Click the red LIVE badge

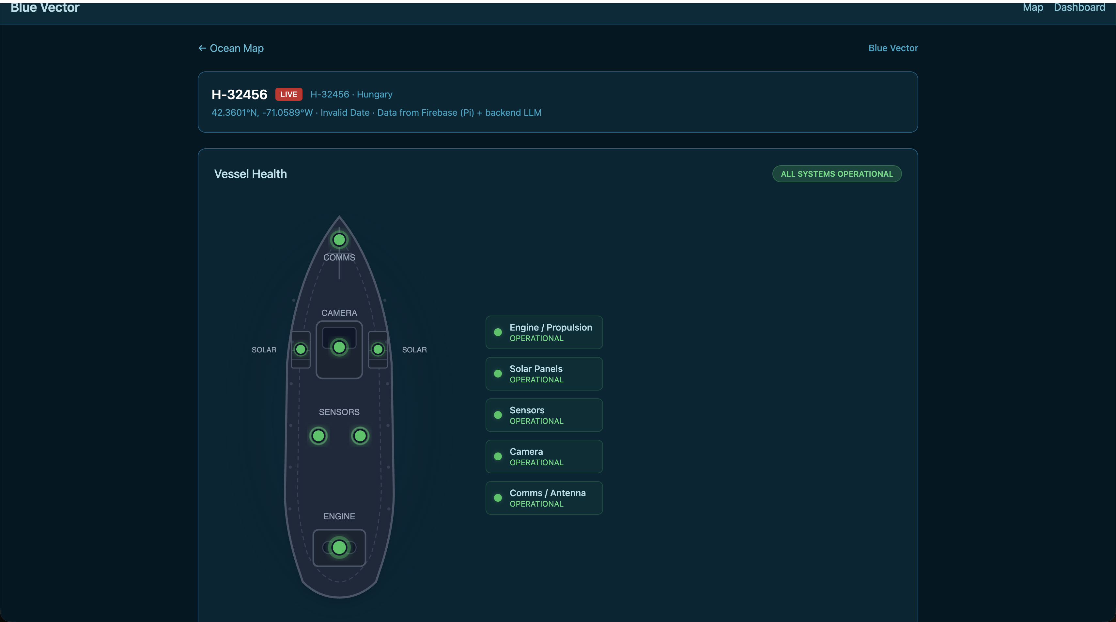click(288, 94)
